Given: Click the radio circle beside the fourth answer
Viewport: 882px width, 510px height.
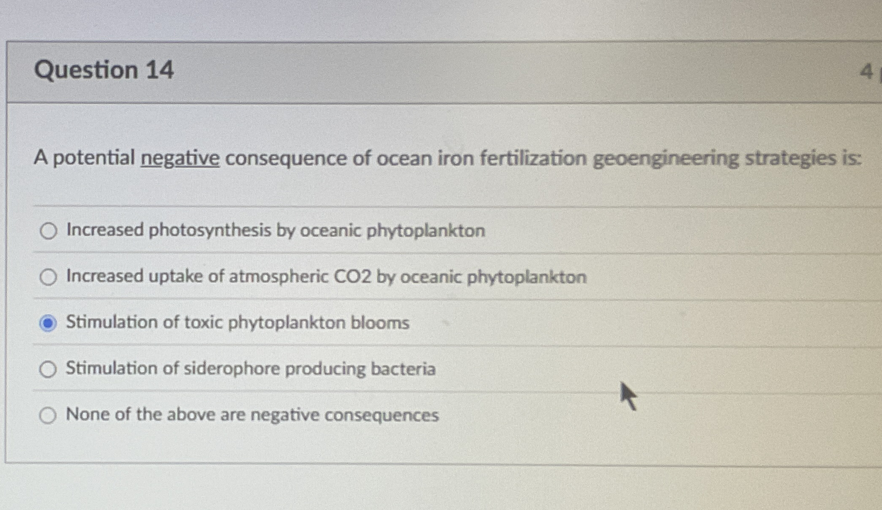Looking at the screenshot, I should click(x=48, y=369).
